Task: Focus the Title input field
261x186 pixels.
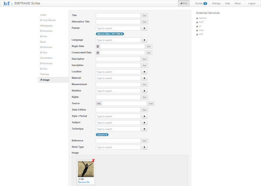Action: (118, 16)
